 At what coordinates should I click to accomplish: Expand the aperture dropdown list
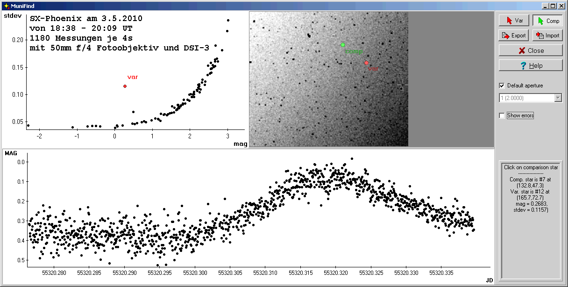click(558, 98)
